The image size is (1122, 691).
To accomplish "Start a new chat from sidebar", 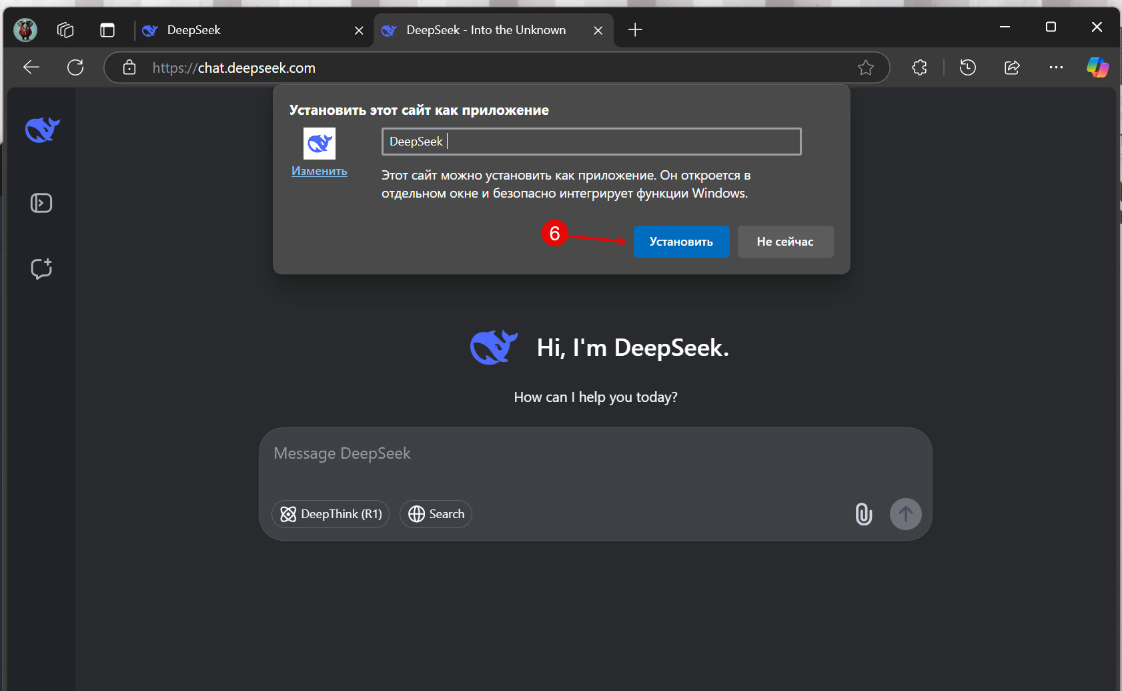I will pos(41,268).
